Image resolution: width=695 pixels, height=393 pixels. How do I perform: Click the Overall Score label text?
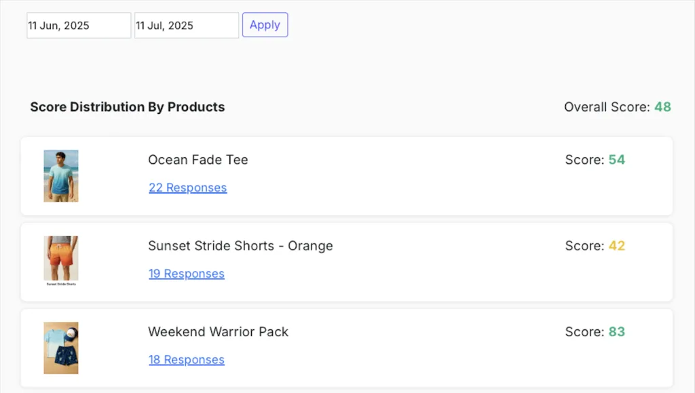tap(607, 107)
